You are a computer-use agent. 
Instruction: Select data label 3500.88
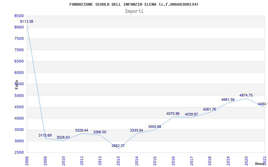coord(154,127)
